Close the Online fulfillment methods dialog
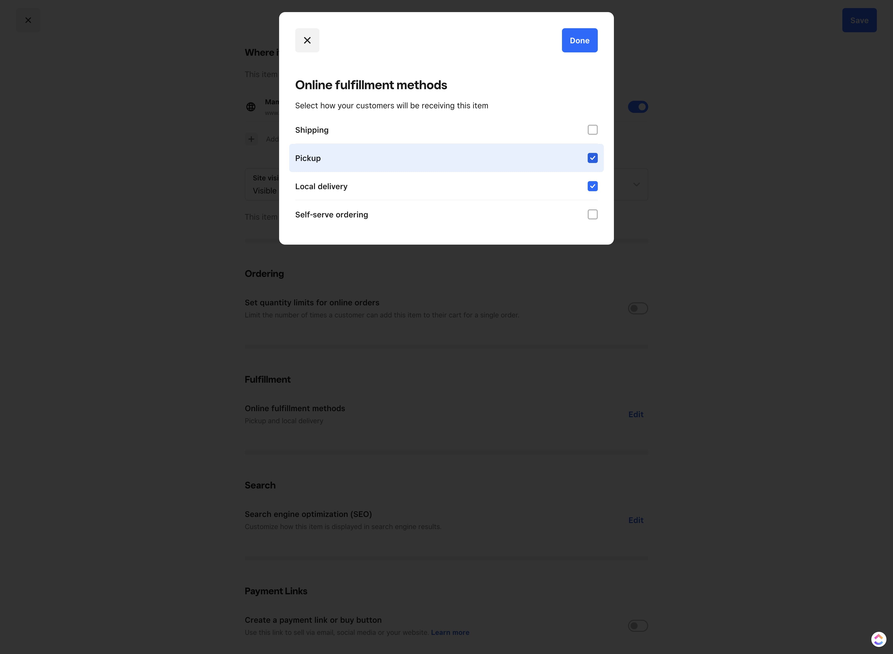This screenshot has width=893, height=654. 307,40
